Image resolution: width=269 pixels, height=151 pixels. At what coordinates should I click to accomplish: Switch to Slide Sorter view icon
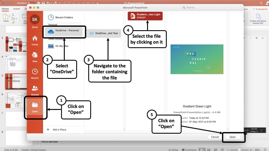[x=209, y=150]
